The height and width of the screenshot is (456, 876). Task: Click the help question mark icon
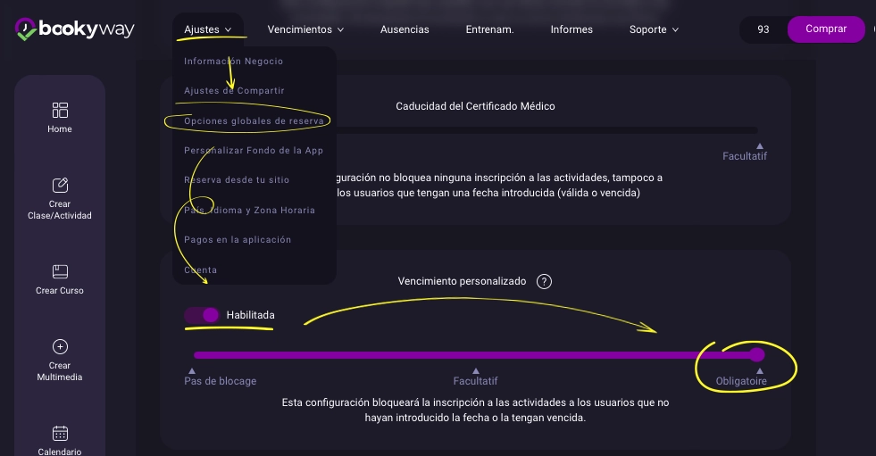click(x=544, y=281)
